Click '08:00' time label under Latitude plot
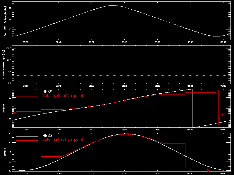The height and width of the screenshot is (175, 234). pos(92,174)
